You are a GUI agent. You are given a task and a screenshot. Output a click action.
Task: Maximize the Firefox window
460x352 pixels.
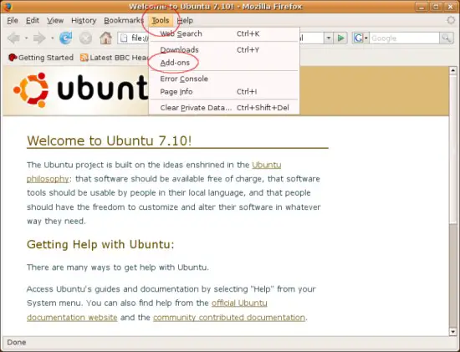pyautogui.click(x=436, y=7)
